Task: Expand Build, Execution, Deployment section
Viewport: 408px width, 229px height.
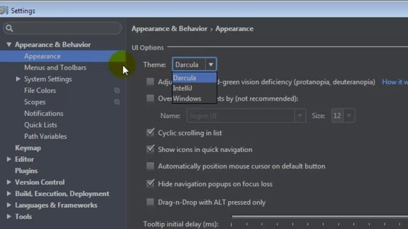Action: [x=9, y=193]
